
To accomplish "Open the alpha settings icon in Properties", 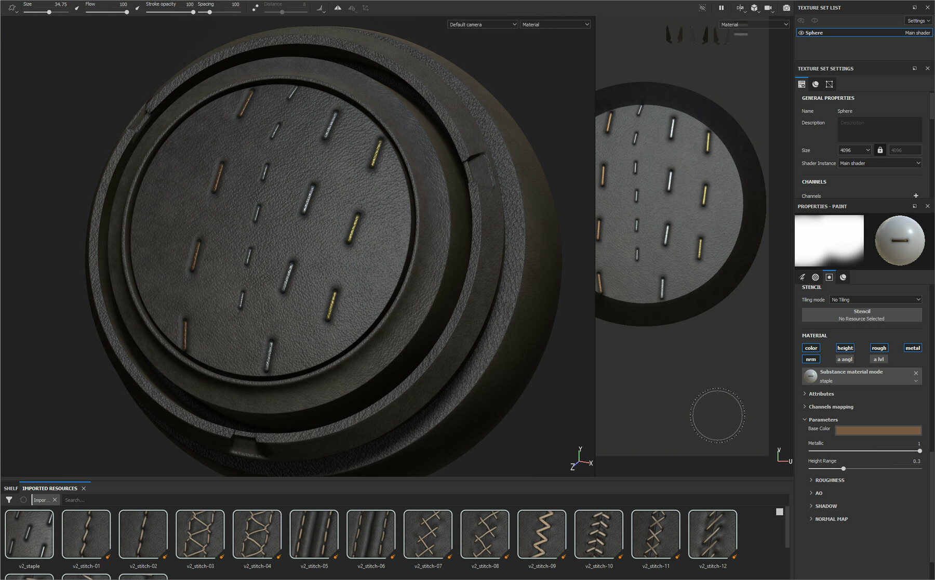I will [816, 277].
